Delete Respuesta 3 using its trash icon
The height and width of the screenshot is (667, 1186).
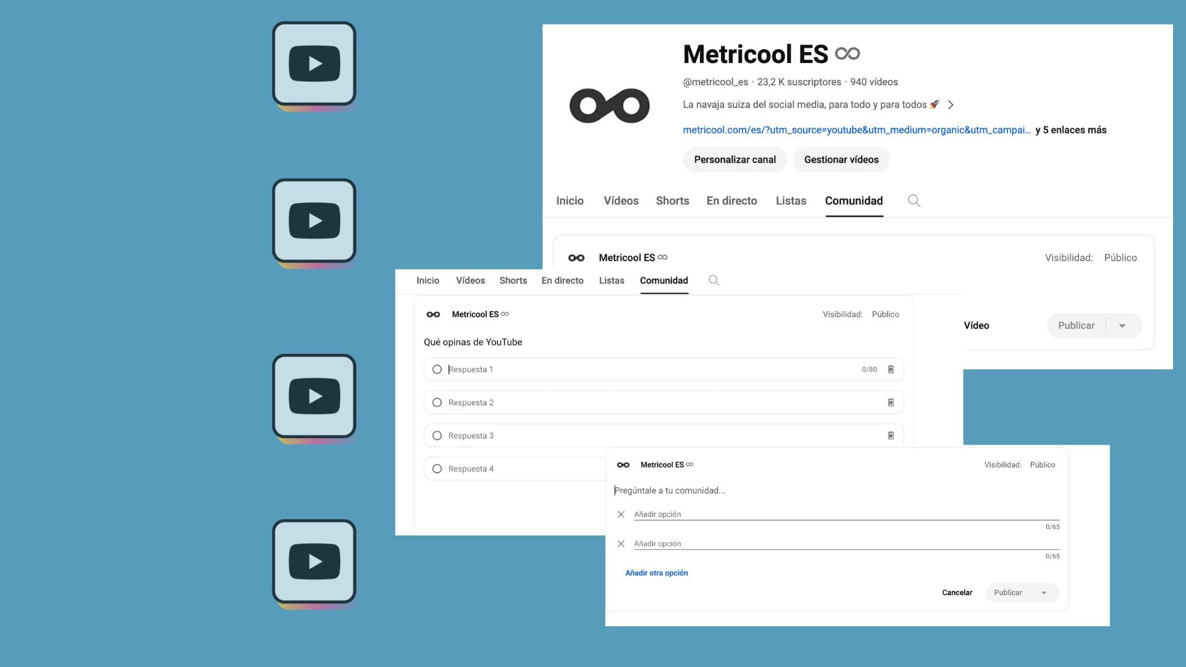891,436
